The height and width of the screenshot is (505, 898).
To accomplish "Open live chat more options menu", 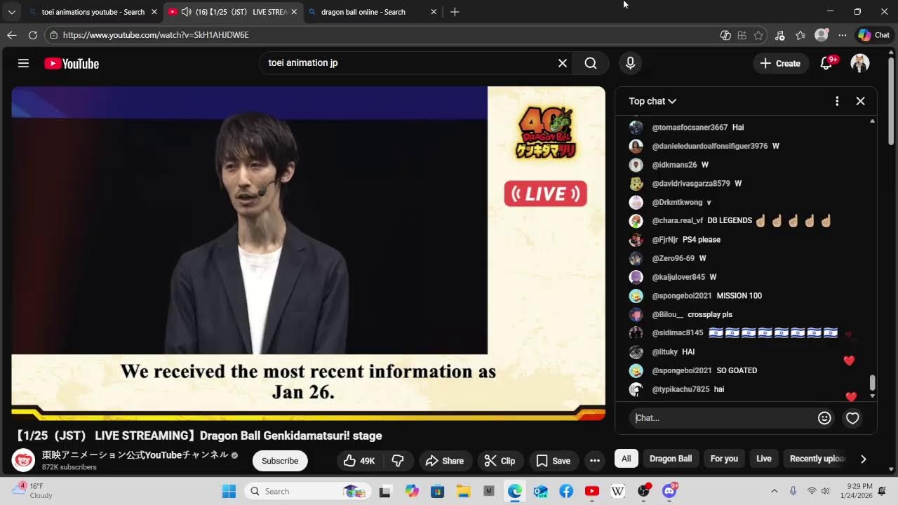I will point(837,101).
